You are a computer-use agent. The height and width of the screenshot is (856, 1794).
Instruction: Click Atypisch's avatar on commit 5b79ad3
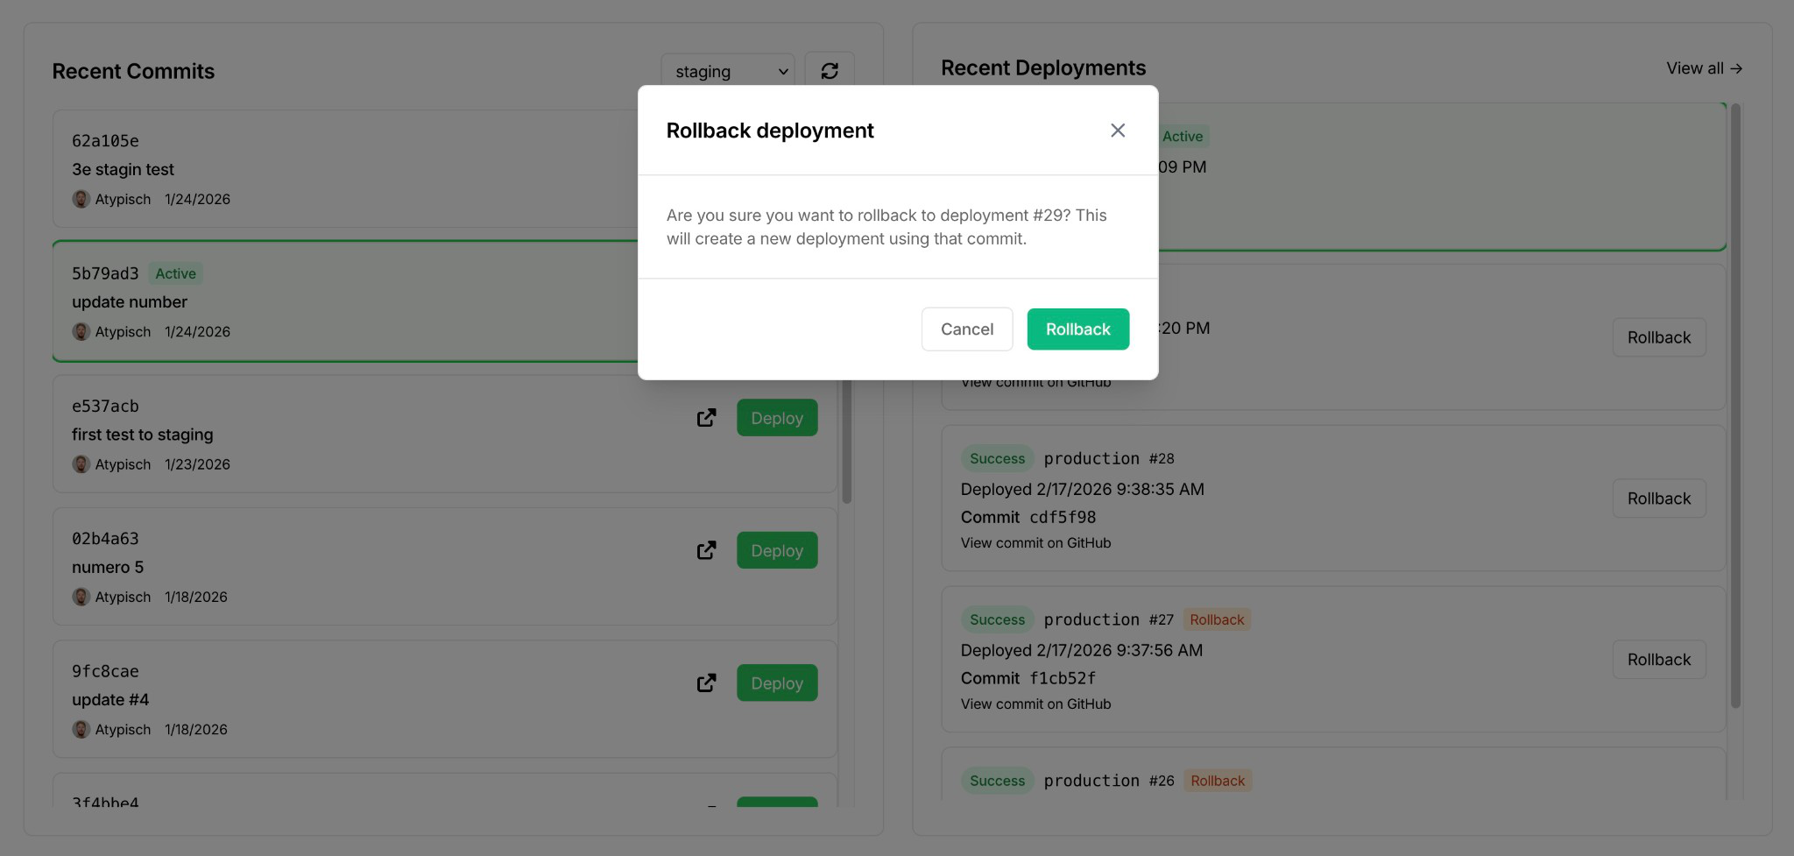[81, 331]
